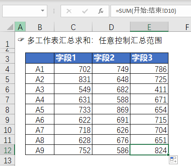Click the title text 多工作表汇总求和
Screen dimensions: 191x166
(59, 40)
